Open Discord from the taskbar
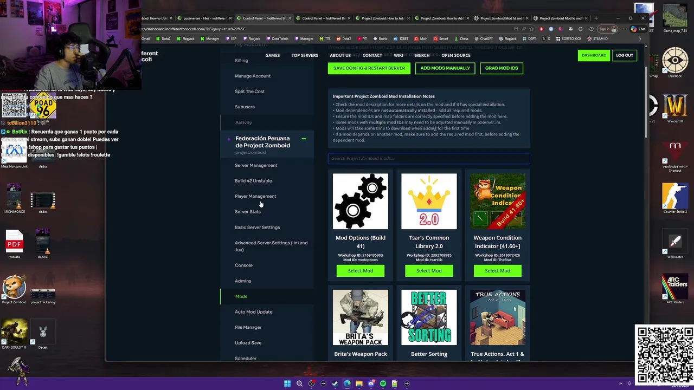The image size is (694, 390). [x=371, y=383]
